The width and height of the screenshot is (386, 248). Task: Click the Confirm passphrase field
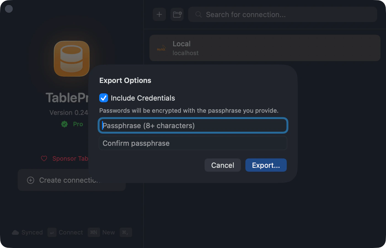tap(193, 143)
